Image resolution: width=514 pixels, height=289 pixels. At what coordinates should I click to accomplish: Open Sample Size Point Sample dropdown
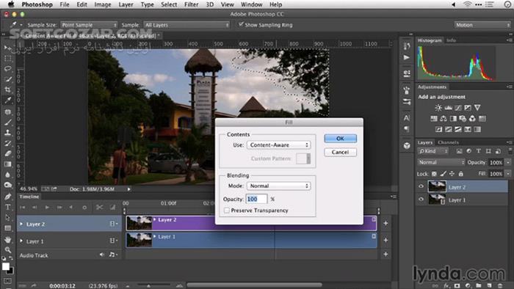[x=89, y=25]
